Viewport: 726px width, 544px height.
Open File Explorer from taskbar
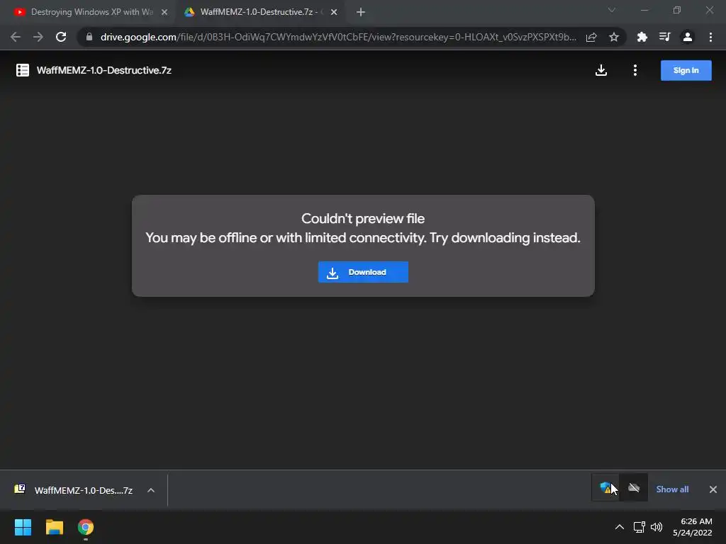tap(54, 527)
